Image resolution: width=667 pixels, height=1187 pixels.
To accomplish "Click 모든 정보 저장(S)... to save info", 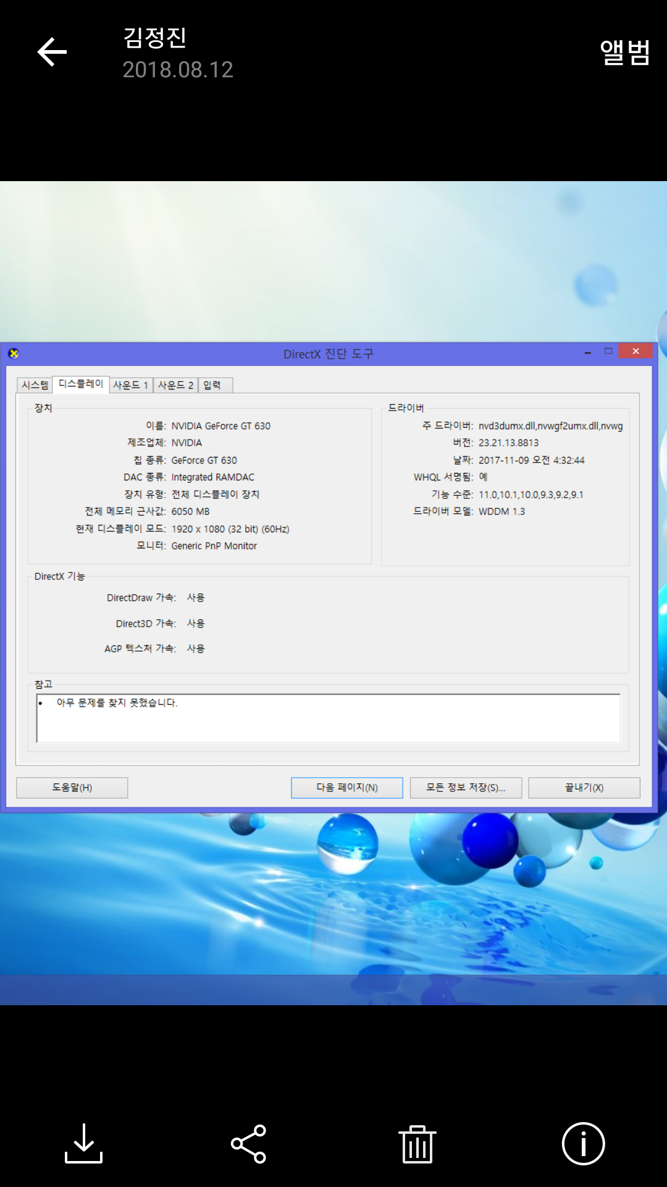I will 466,788.
